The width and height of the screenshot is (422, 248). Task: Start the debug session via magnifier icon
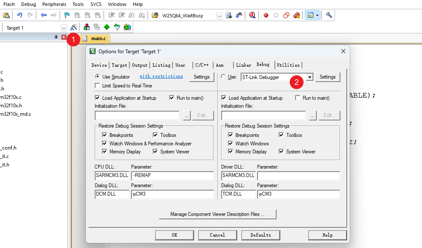[x=252, y=15]
